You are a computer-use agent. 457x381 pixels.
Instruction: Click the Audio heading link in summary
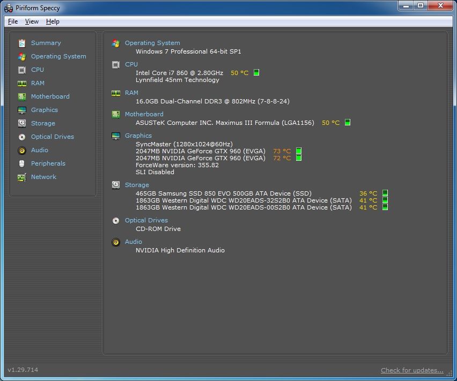pos(134,242)
